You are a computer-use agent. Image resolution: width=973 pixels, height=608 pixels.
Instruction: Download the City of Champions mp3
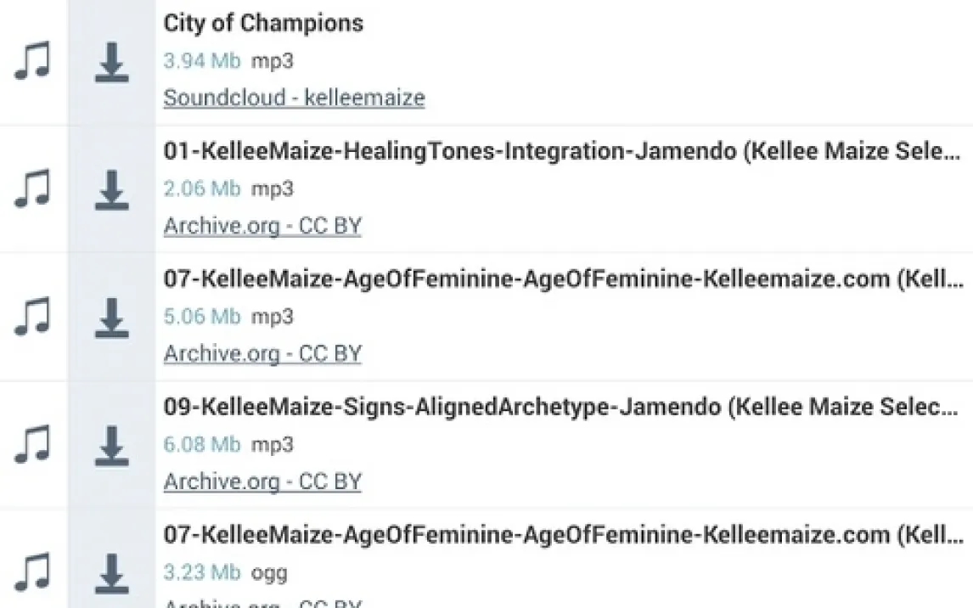coord(111,62)
